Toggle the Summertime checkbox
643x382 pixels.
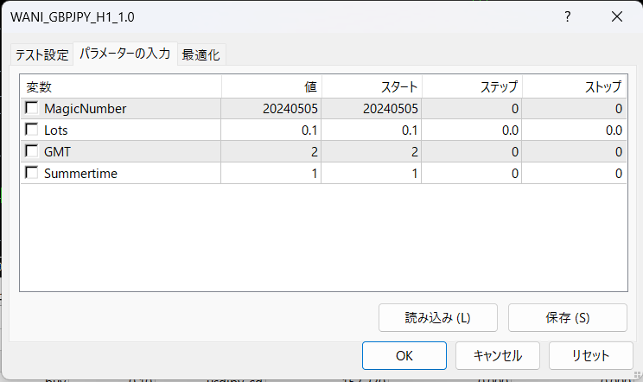pyautogui.click(x=32, y=174)
